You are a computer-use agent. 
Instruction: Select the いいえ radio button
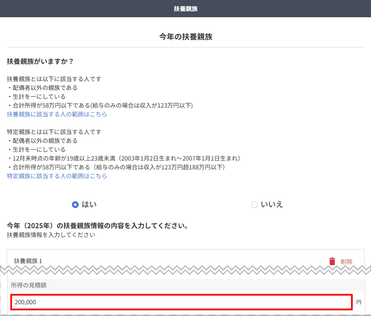[x=254, y=205]
